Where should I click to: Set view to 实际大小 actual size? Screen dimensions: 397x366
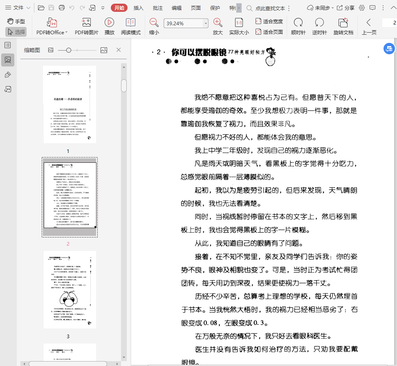click(x=239, y=26)
